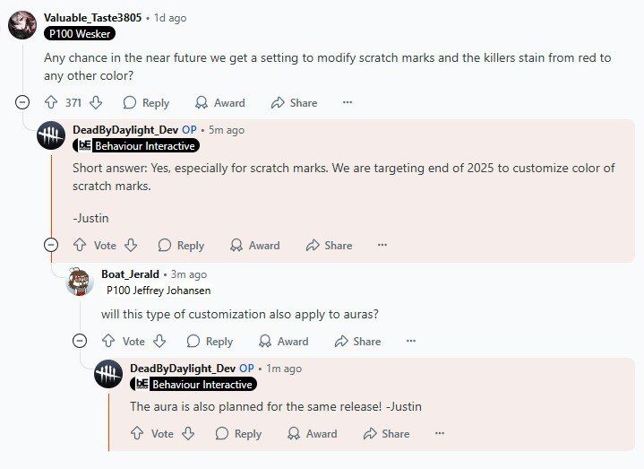The height and width of the screenshot is (469, 644).
Task: Open Boat_Jerald's username link
Action: click(130, 274)
